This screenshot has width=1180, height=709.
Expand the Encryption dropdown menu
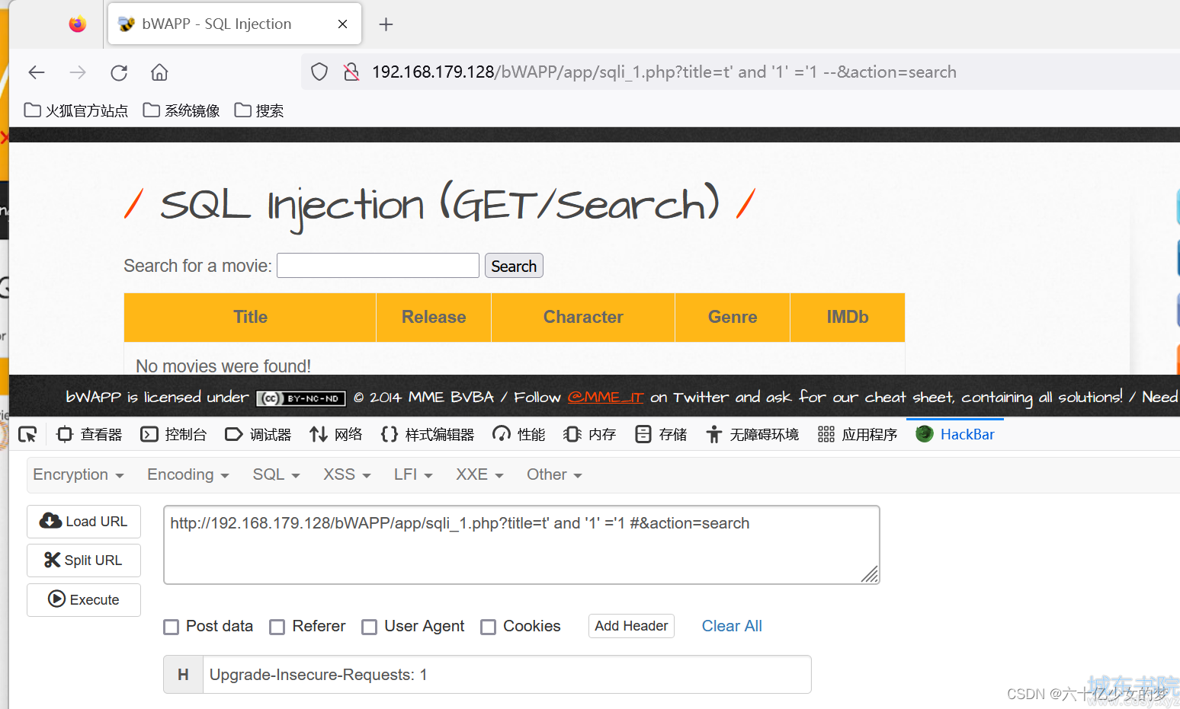[x=78, y=474]
